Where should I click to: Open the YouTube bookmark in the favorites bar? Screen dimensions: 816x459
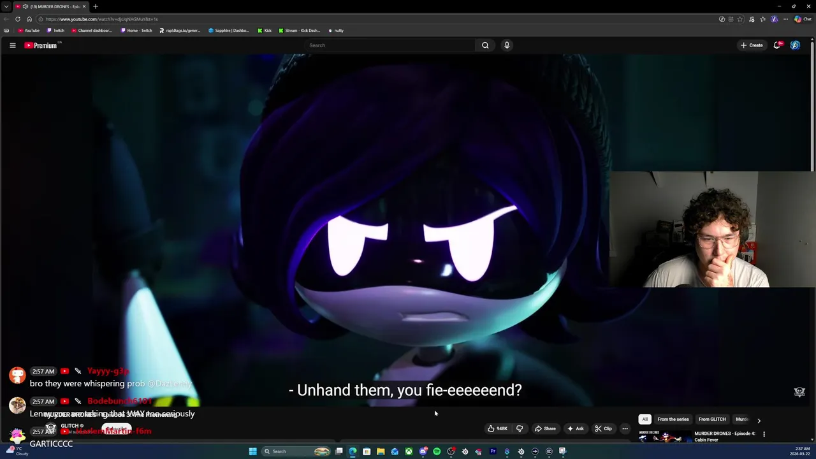pyautogui.click(x=29, y=31)
